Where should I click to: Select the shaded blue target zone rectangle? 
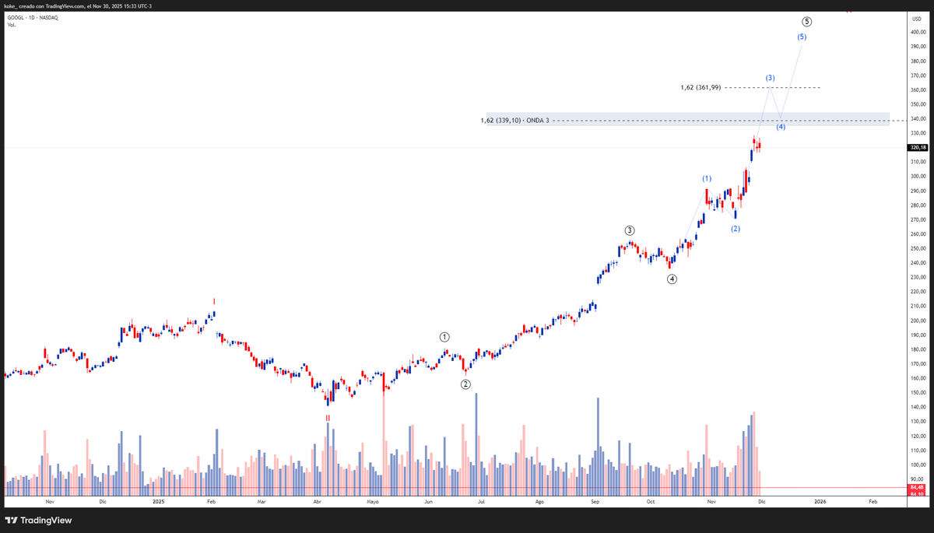[x=687, y=119]
